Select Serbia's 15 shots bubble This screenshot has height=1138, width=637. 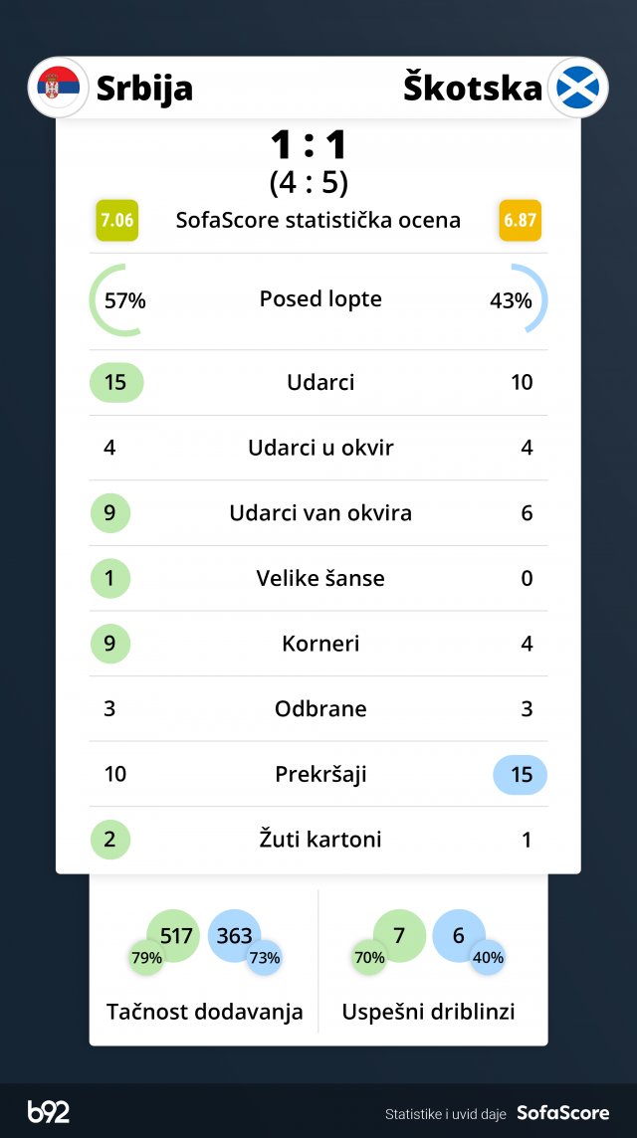pyautogui.click(x=116, y=383)
